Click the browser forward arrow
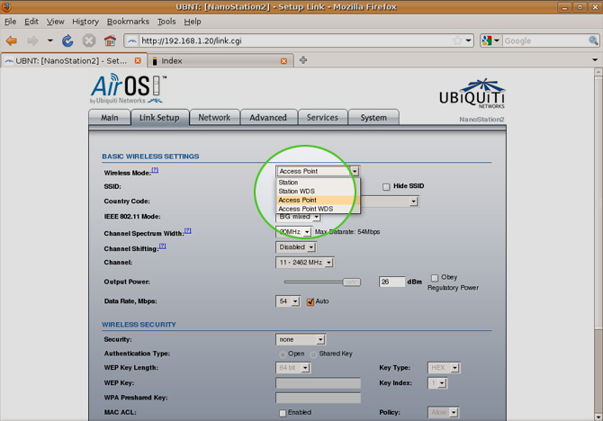603x421 pixels. coord(32,40)
